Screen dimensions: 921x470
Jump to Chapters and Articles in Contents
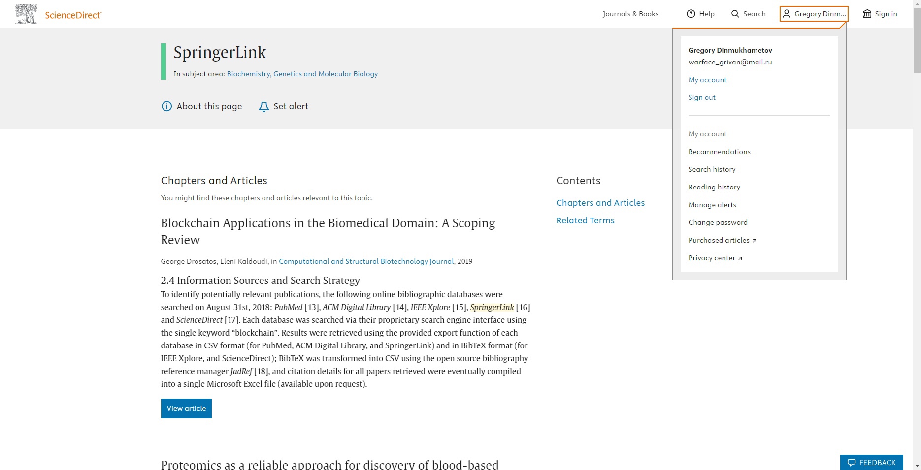[x=600, y=203]
